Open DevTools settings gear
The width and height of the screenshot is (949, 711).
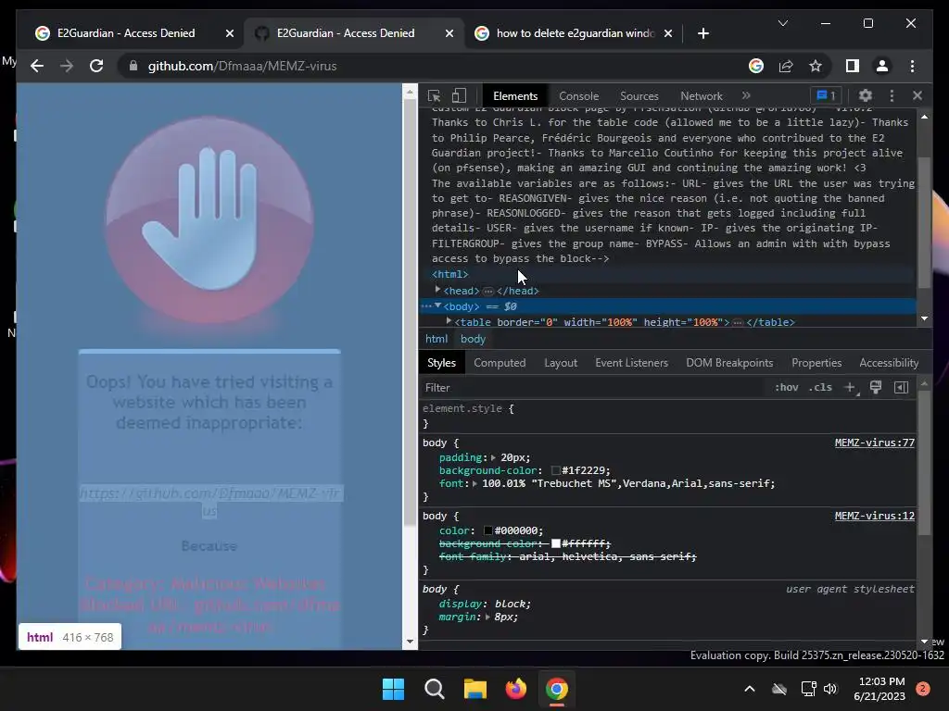point(866,95)
